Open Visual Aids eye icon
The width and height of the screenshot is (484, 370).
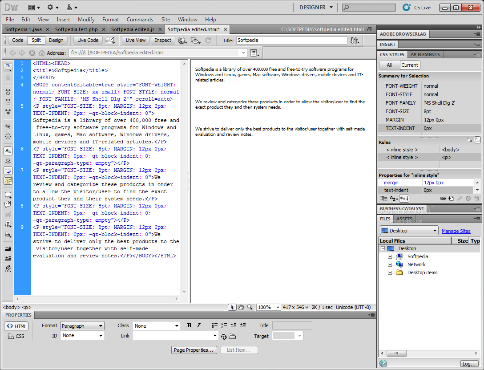(x=195, y=41)
